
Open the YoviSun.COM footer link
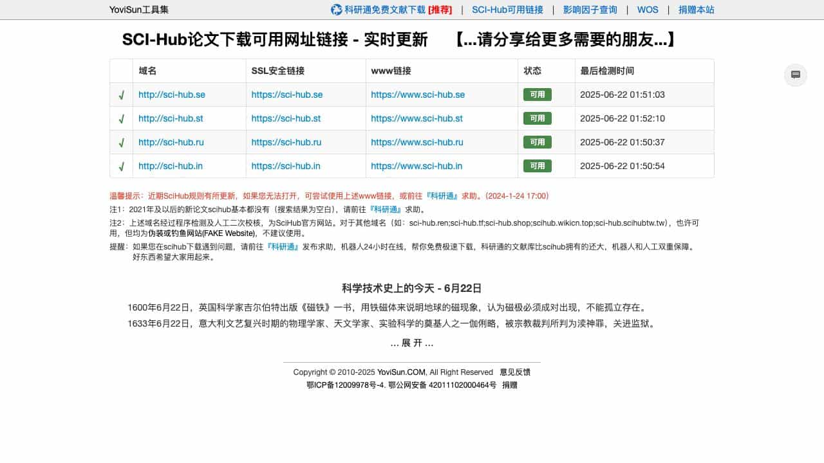pos(402,372)
